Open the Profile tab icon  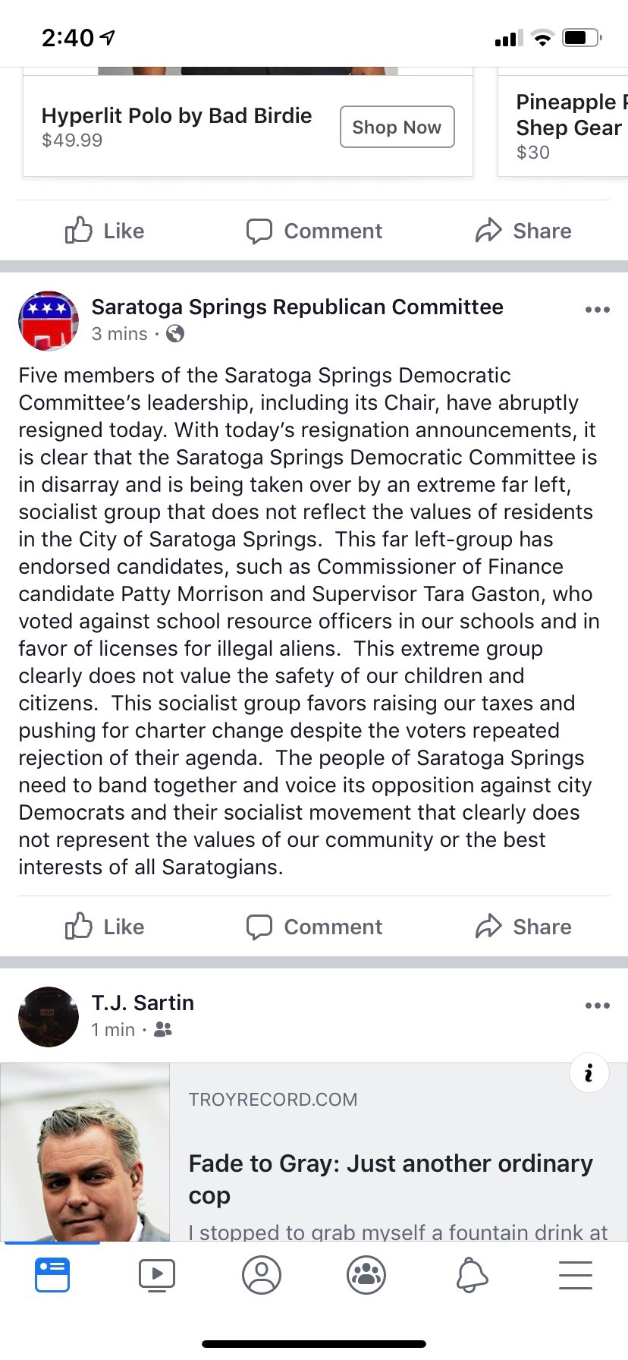pos(262,1275)
